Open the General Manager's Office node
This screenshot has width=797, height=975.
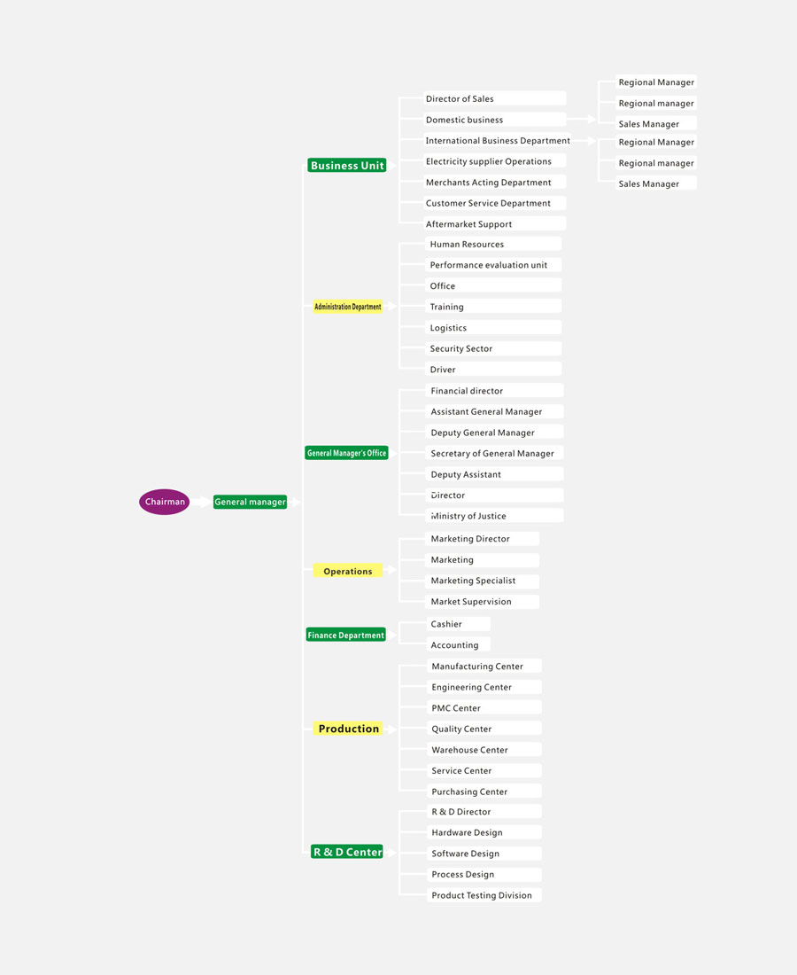pos(346,453)
